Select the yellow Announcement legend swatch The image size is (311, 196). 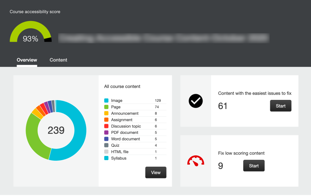106,113
